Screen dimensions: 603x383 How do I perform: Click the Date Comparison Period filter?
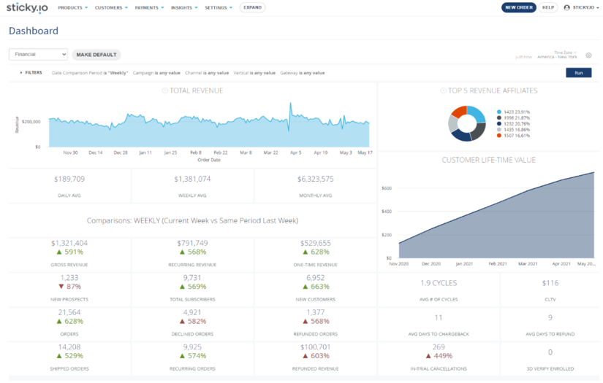[90, 73]
